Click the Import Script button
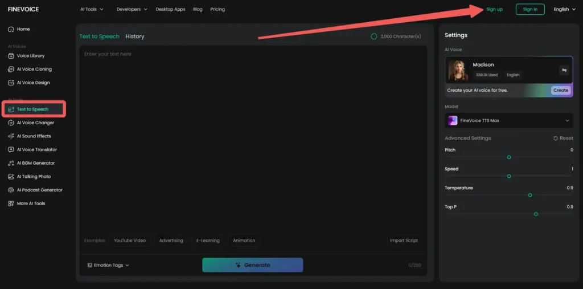 click(404, 241)
